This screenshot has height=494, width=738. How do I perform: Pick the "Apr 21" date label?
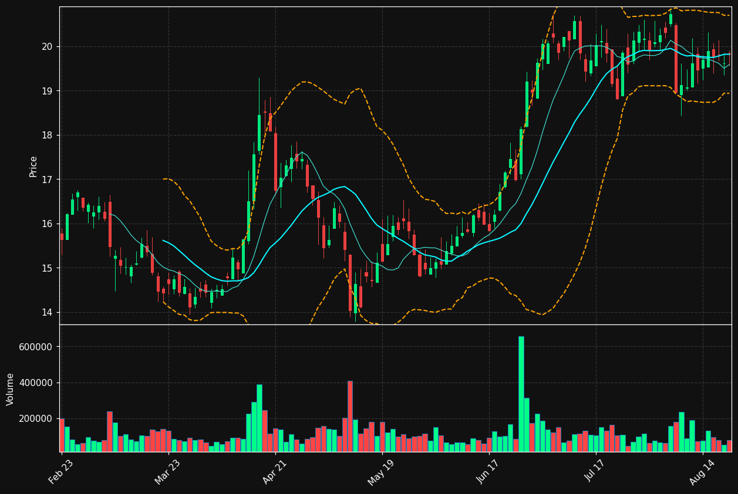point(275,471)
